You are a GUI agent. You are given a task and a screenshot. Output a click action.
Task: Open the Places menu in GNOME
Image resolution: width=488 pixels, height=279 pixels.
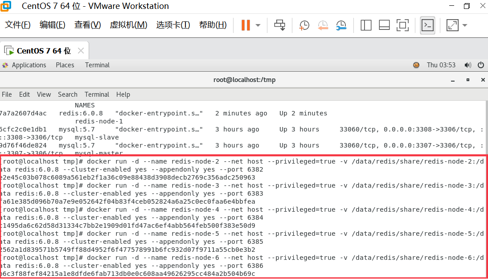[65, 65]
